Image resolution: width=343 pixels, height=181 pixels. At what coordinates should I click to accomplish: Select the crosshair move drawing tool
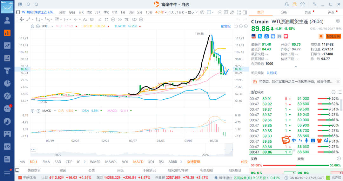point(22,19)
